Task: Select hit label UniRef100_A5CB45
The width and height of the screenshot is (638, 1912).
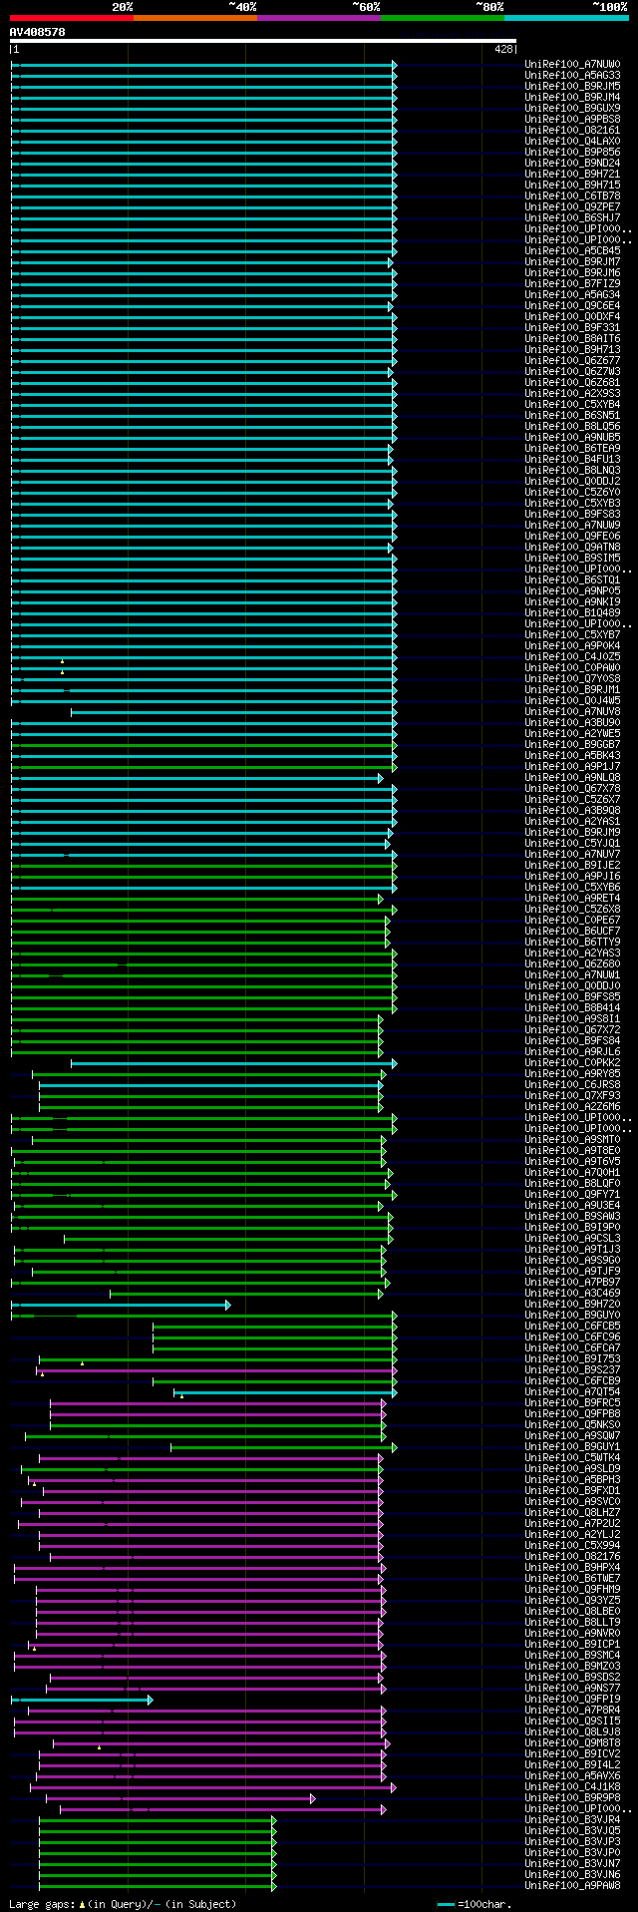Action: click(572, 250)
